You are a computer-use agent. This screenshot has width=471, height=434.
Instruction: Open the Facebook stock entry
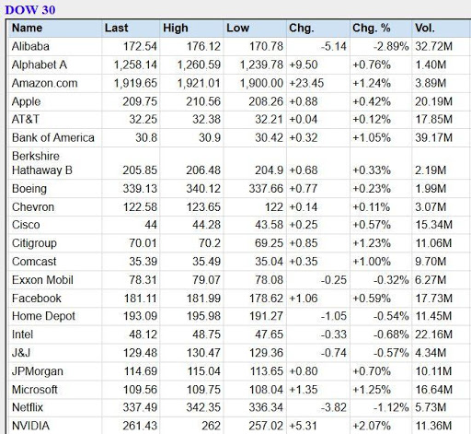point(37,299)
